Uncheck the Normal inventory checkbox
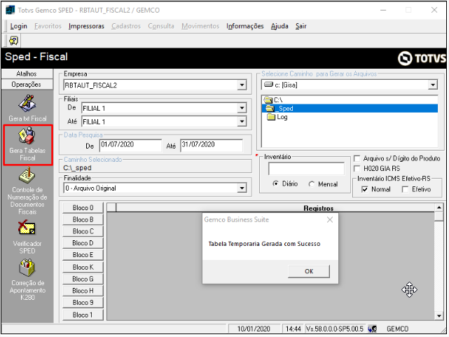This screenshot has height=337, width=449. [x=364, y=189]
